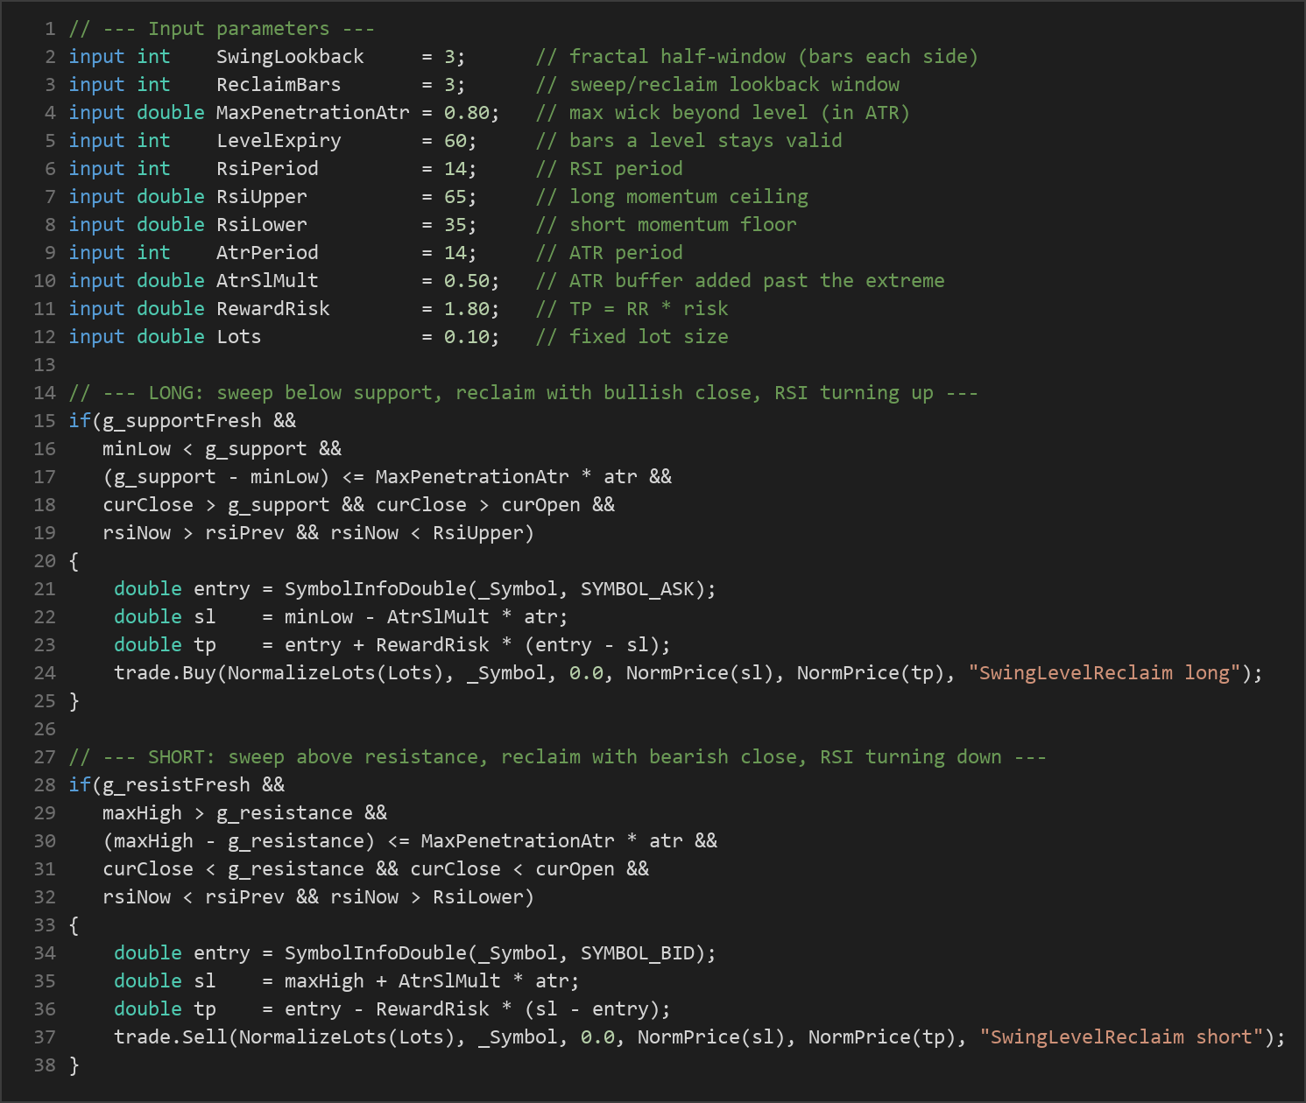Screen dimensions: 1306x1103
Task: Click line number 26 in the gutter
Action: point(45,729)
